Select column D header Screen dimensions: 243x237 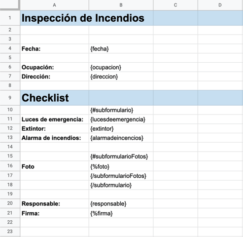tap(220, 5)
